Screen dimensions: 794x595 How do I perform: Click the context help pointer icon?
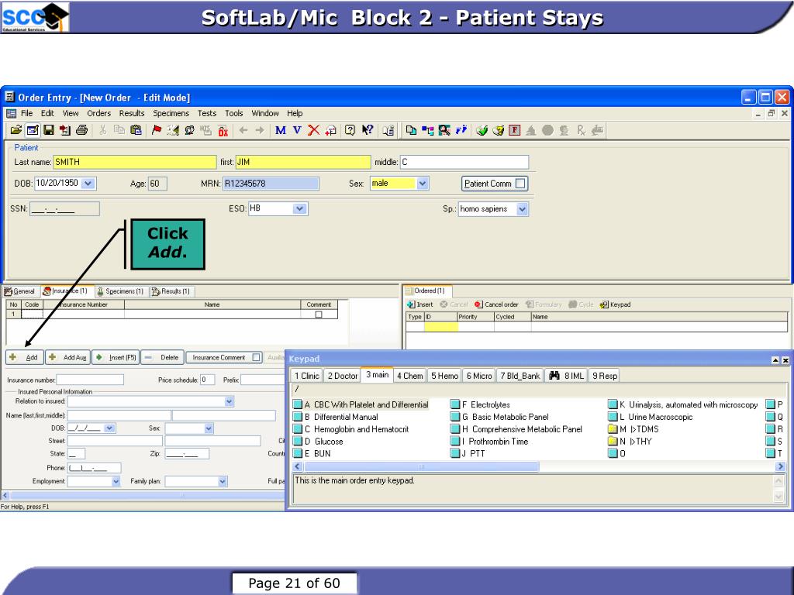[x=367, y=130]
